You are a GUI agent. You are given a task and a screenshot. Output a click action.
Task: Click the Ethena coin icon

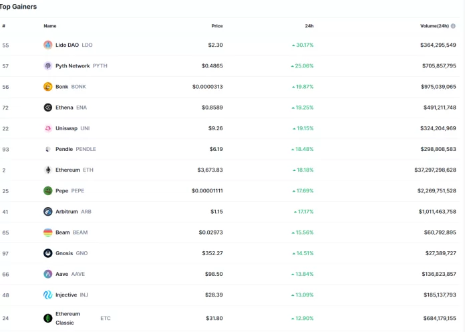point(48,108)
